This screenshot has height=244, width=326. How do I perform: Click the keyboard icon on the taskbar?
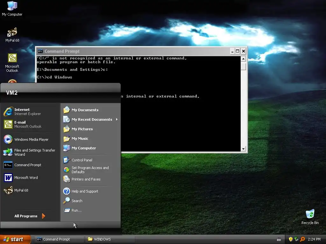point(279,240)
